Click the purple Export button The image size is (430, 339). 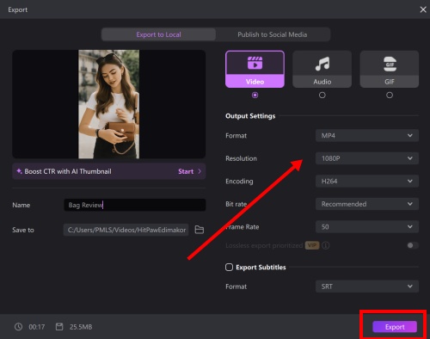pos(395,327)
